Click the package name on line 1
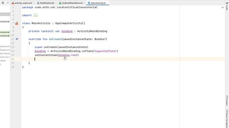Screen dimensions: 229x128 click(x=66, y=7)
